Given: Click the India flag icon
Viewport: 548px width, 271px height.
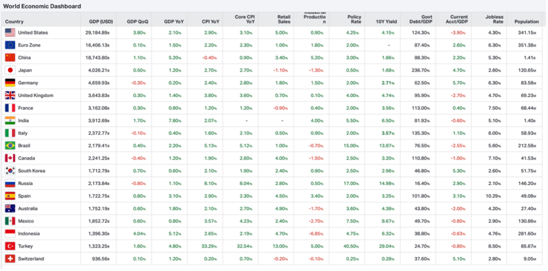Looking at the screenshot, I should click(10, 121).
